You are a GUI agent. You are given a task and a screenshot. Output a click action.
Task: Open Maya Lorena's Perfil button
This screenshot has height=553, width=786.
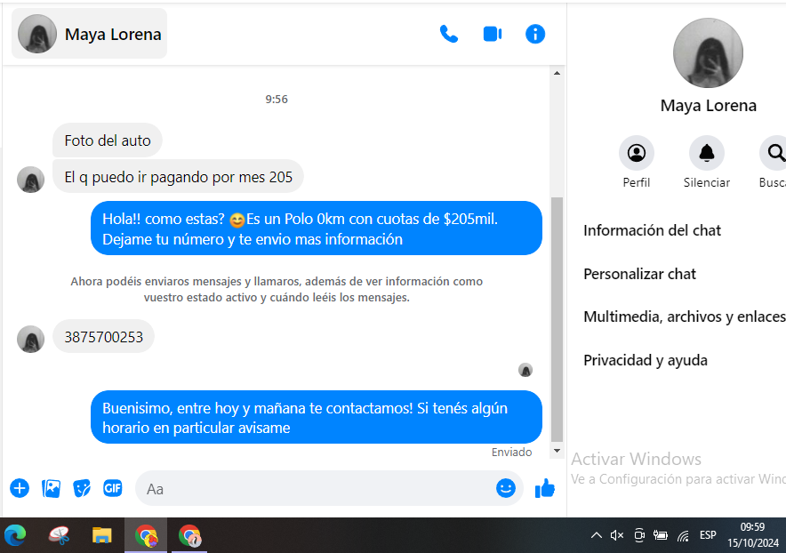coord(636,154)
